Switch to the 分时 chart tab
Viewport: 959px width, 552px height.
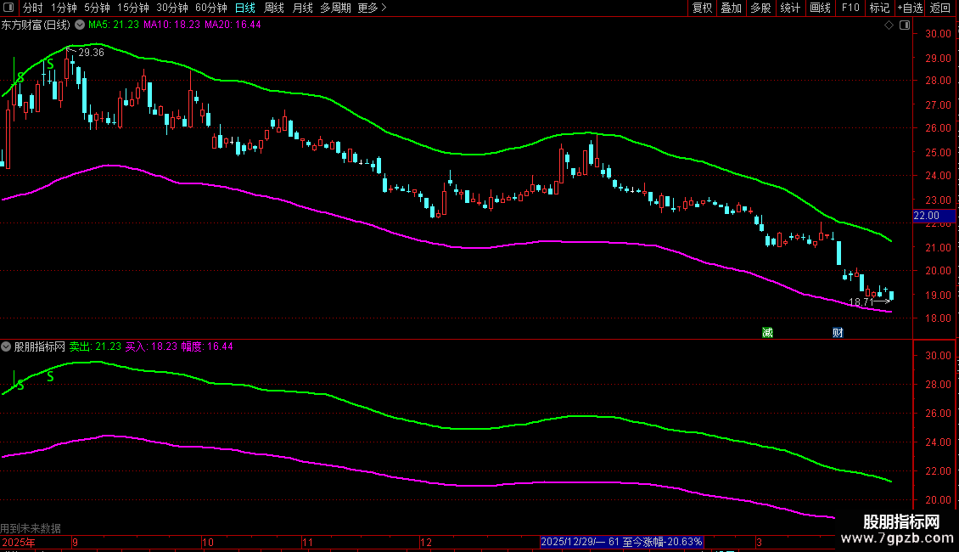[x=32, y=8]
